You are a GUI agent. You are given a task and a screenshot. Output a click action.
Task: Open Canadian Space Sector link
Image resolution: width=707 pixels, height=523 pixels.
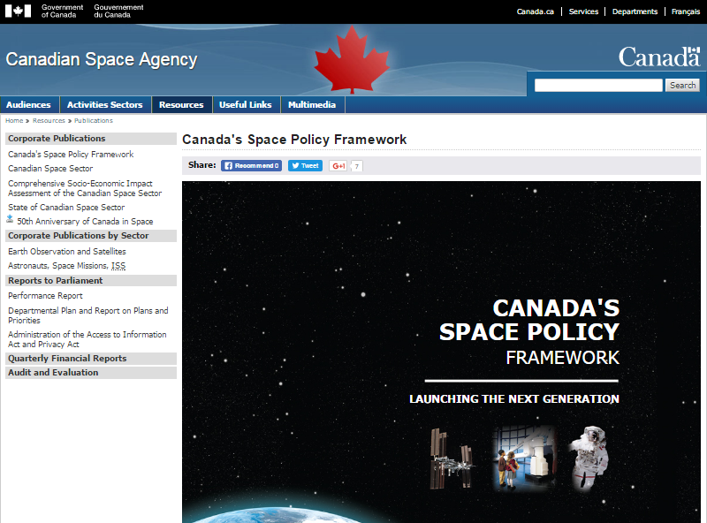tap(50, 169)
